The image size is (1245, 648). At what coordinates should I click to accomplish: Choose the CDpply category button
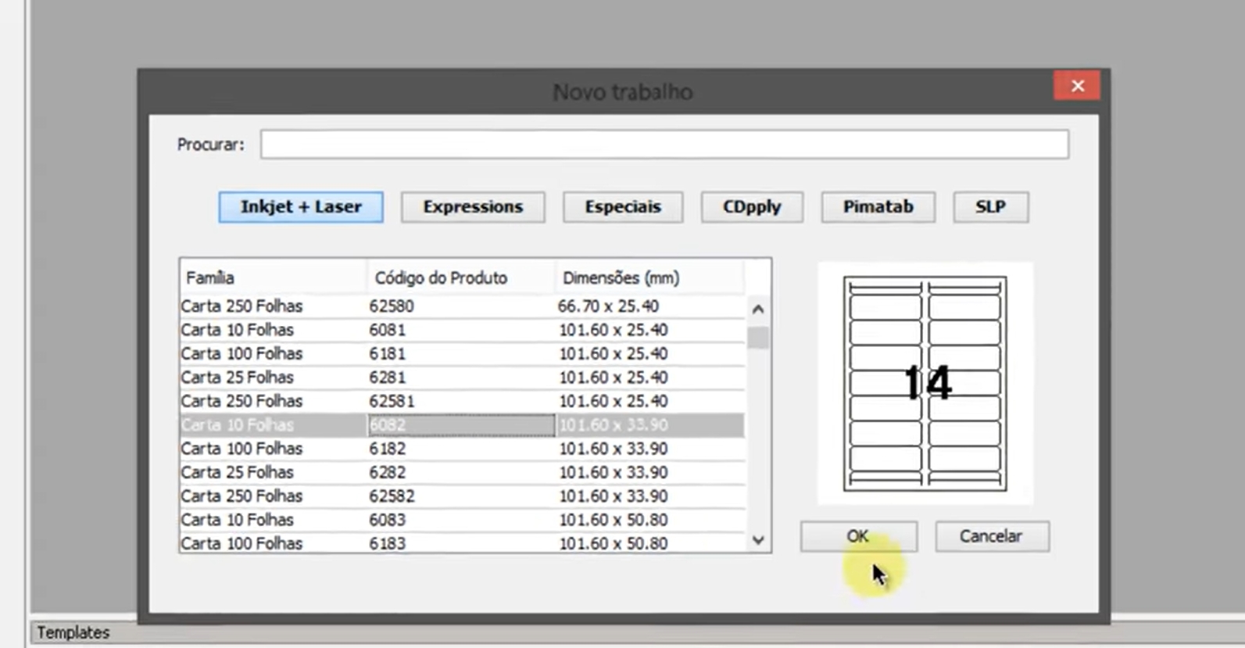tap(752, 207)
